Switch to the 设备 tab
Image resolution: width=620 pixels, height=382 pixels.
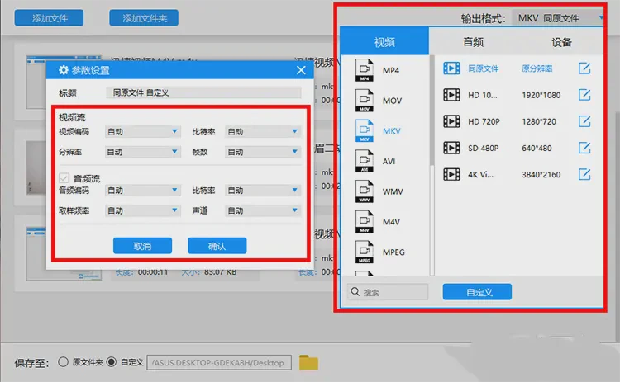click(561, 42)
